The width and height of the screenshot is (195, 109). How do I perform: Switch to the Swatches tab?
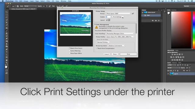(174, 10)
